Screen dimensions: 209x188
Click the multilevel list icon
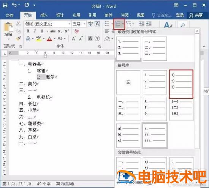[x=129, y=24]
